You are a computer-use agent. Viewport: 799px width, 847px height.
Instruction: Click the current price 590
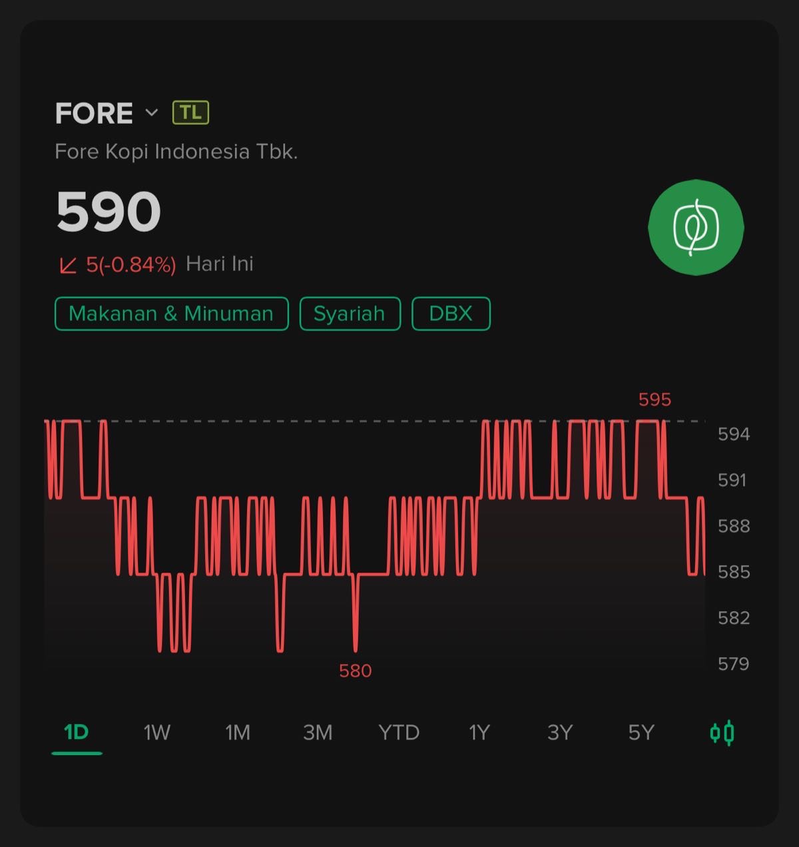pyautogui.click(x=109, y=212)
